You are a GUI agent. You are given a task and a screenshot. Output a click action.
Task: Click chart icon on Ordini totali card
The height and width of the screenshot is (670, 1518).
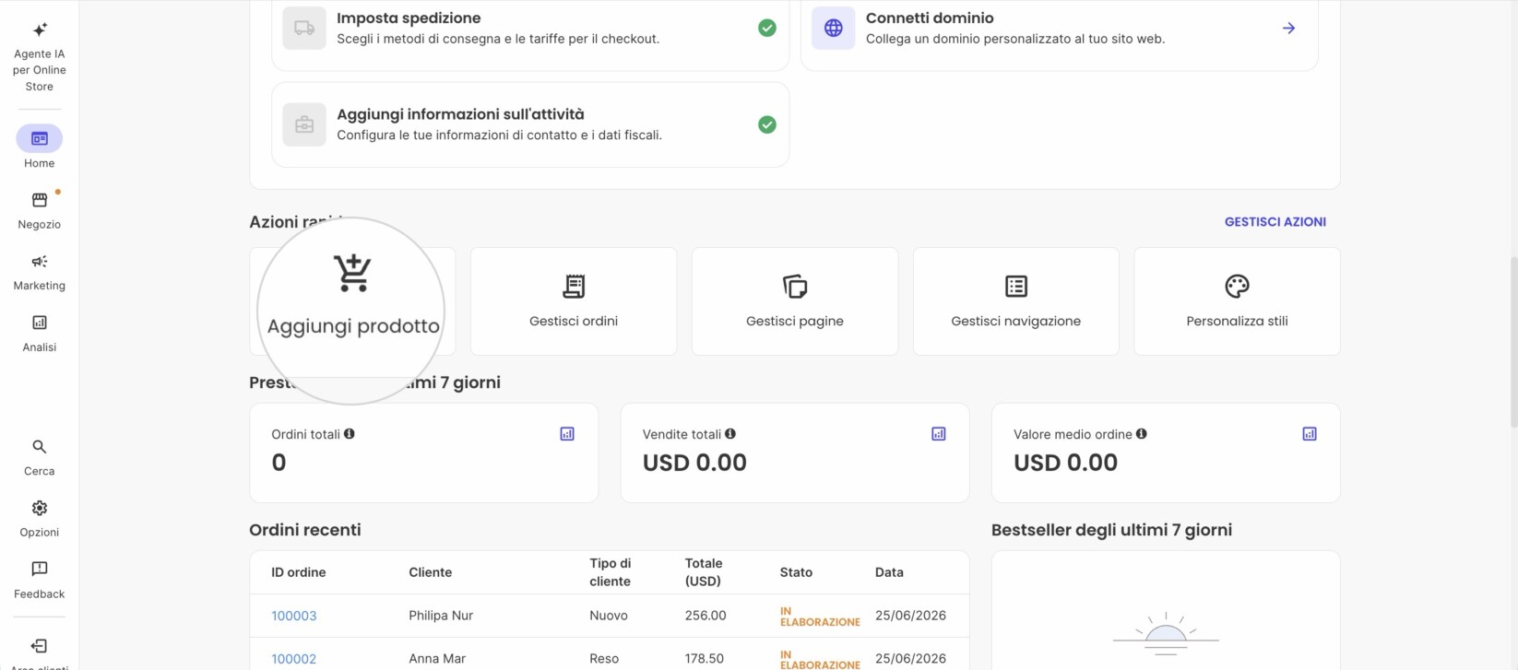(x=567, y=434)
